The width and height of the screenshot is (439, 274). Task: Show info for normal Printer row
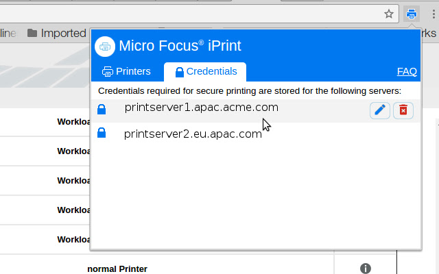coord(365,269)
